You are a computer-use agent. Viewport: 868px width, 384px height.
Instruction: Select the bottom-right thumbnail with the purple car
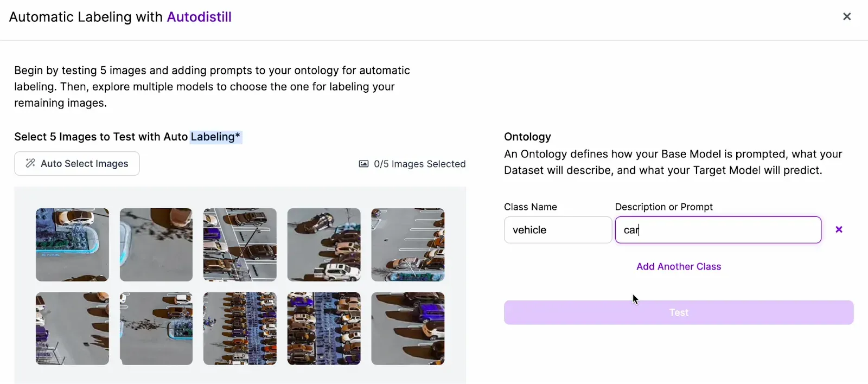coord(408,329)
